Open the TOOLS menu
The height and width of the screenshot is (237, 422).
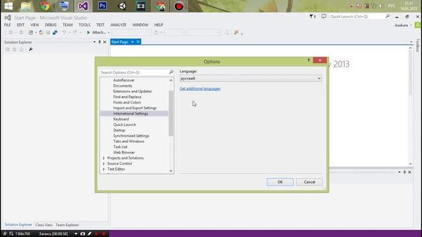[84, 25]
